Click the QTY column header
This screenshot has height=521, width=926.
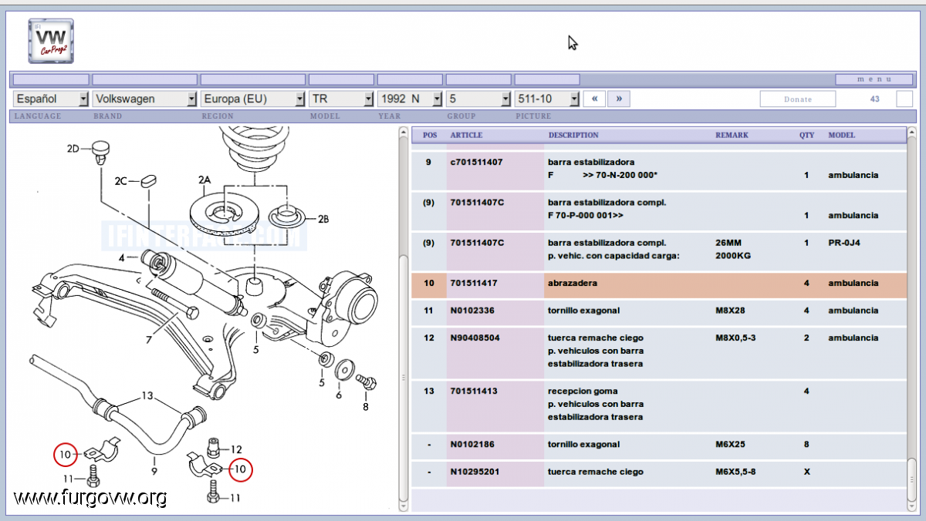(x=806, y=135)
